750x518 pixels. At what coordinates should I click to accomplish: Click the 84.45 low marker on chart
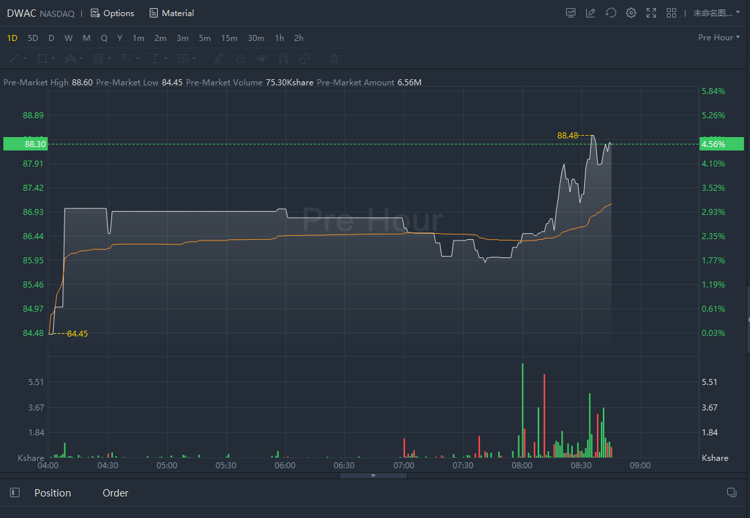coord(77,334)
